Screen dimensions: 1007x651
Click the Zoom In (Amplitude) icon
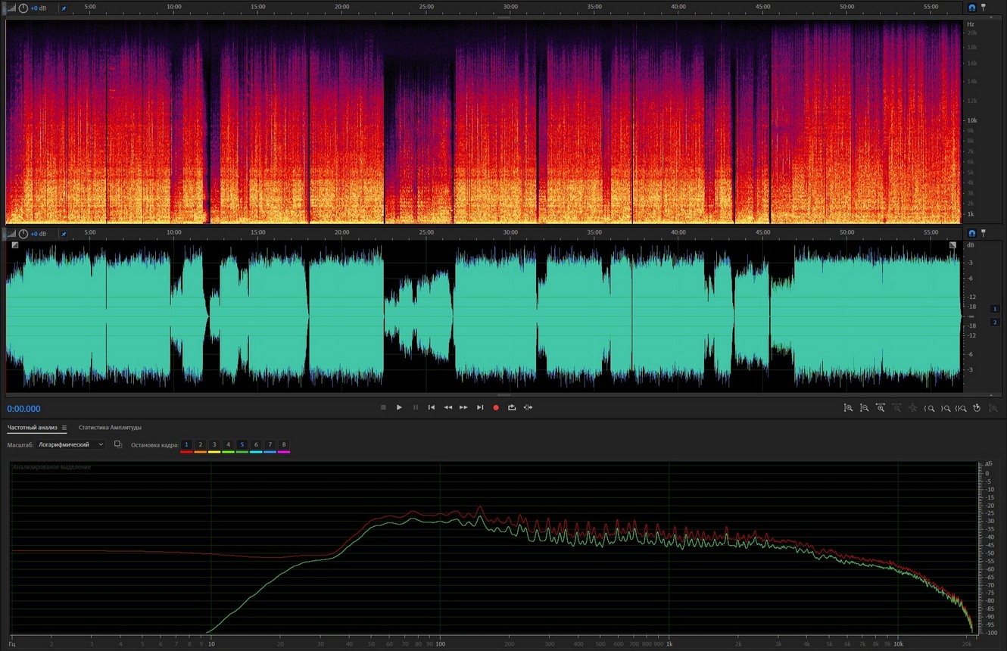pos(848,408)
